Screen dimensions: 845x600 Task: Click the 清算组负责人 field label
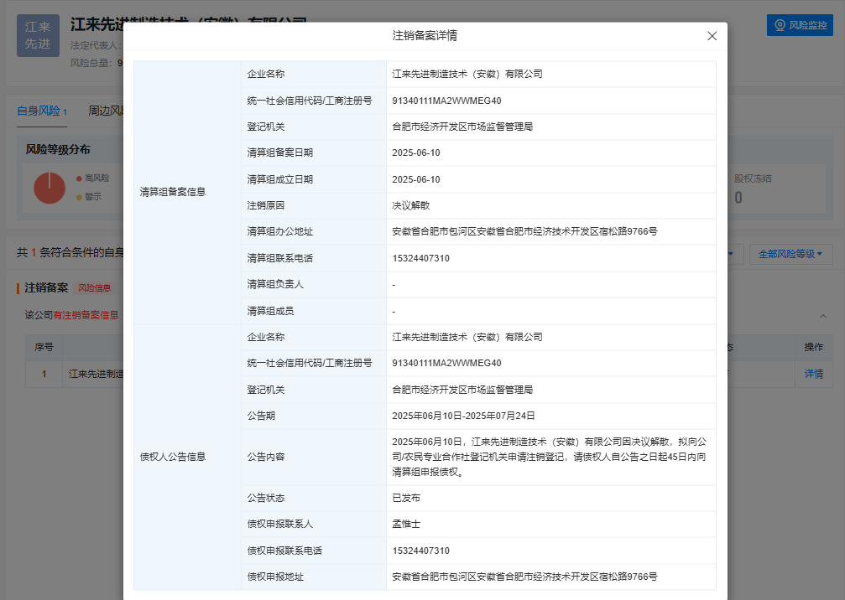coord(275,284)
